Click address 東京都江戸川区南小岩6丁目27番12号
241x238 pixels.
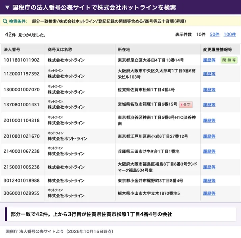[x=153, y=136]
